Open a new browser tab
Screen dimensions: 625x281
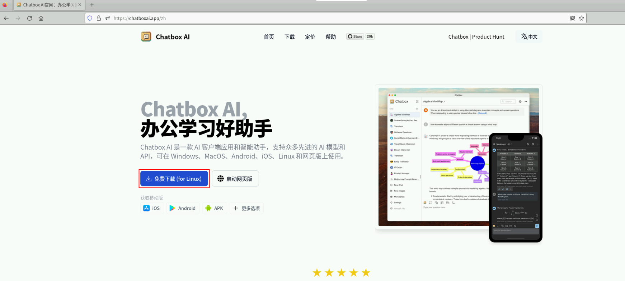(x=92, y=5)
